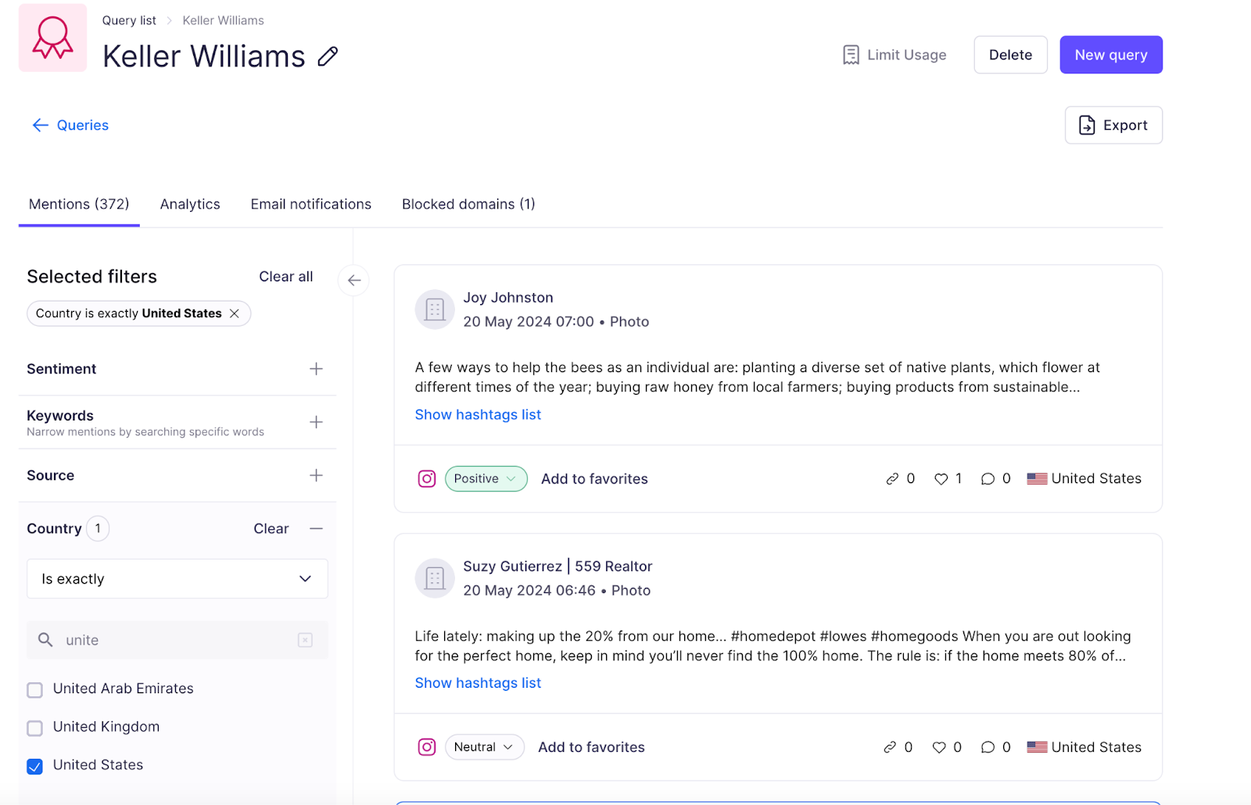This screenshot has height=805, width=1251.
Task: Click the Joy Johnston author name
Action: (x=508, y=298)
